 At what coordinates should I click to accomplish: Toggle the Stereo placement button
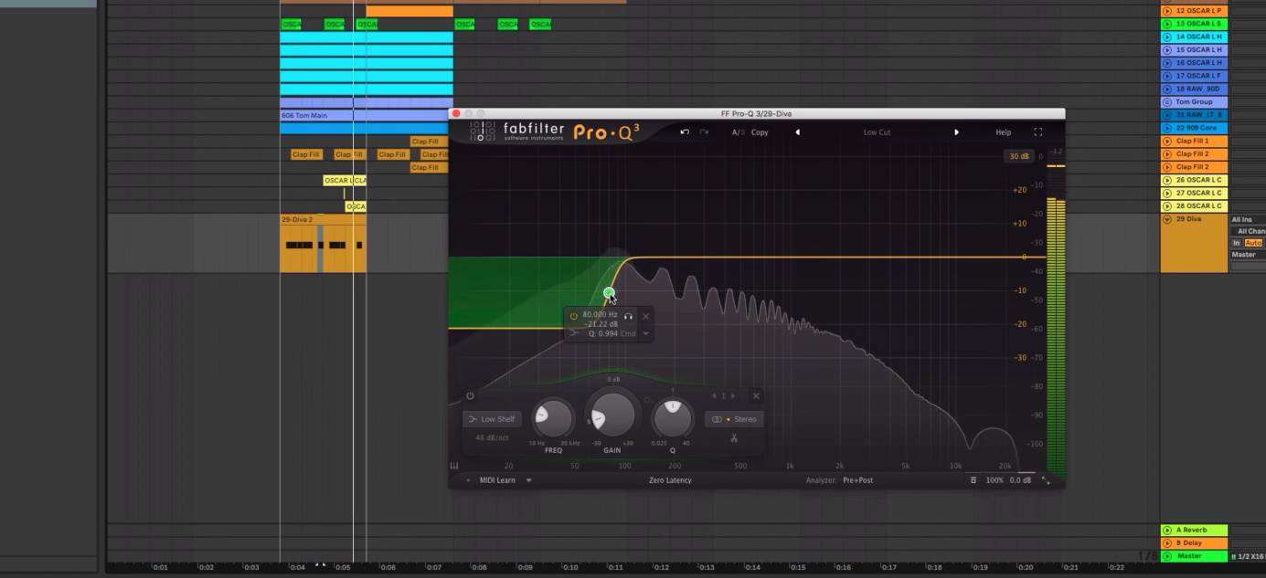coord(733,419)
